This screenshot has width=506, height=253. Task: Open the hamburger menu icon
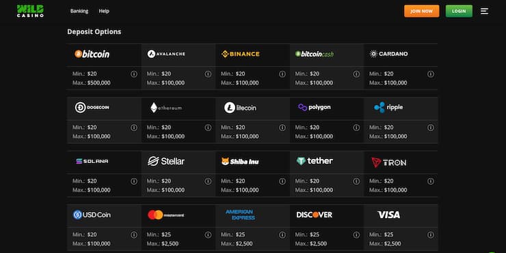(x=484, y=12)
